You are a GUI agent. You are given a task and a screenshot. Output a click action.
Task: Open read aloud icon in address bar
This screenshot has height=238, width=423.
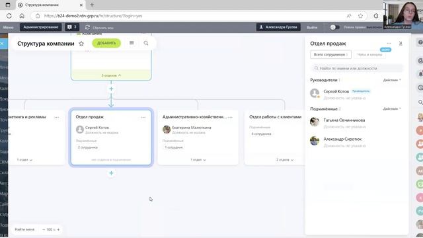(349, 16)
